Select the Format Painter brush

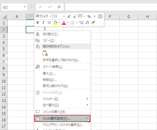(93, 23)
